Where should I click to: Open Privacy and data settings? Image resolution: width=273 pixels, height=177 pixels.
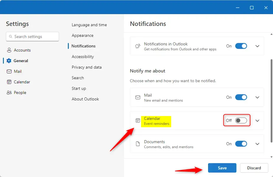86,67
